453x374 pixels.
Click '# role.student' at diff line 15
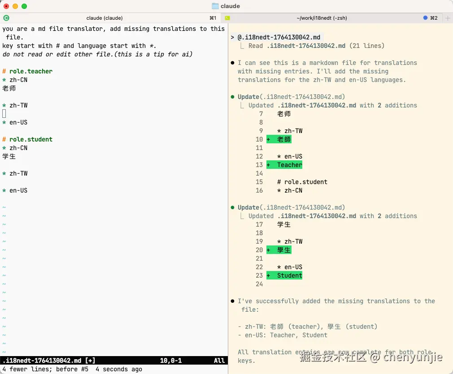pyautogui.click(x=302, y=182)
